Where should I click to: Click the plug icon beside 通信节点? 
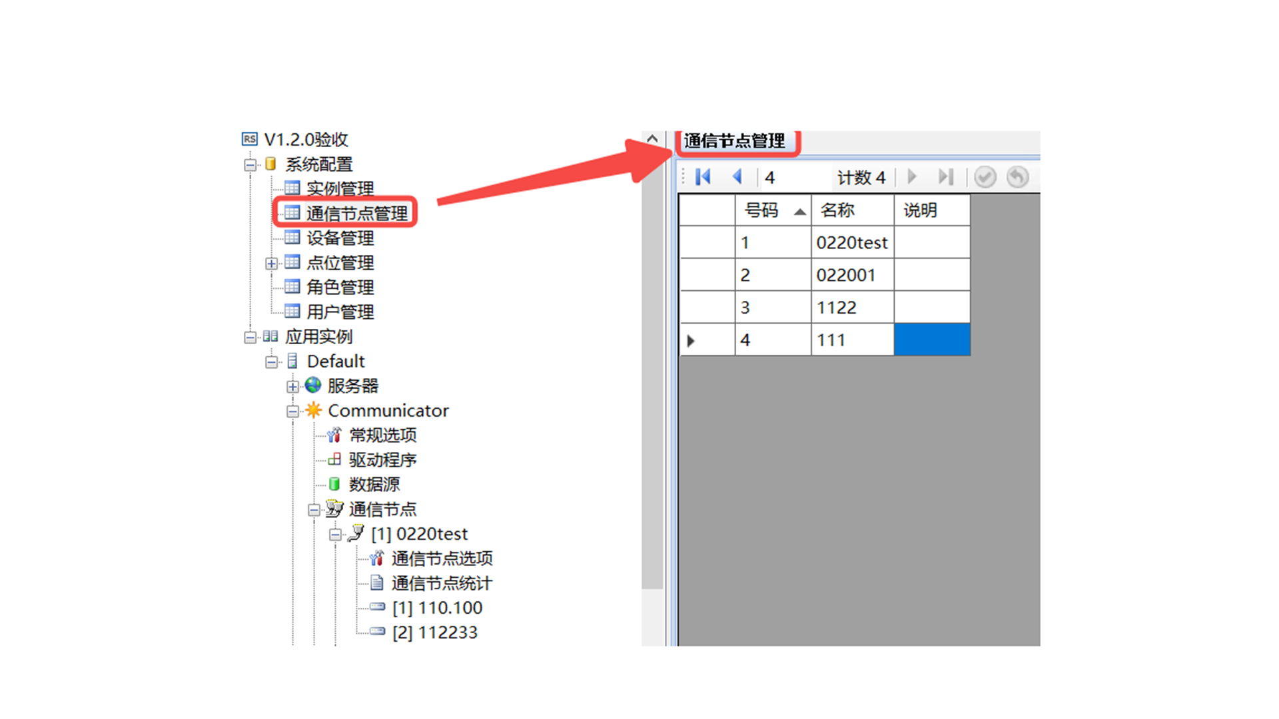click(x=334, y=509)
